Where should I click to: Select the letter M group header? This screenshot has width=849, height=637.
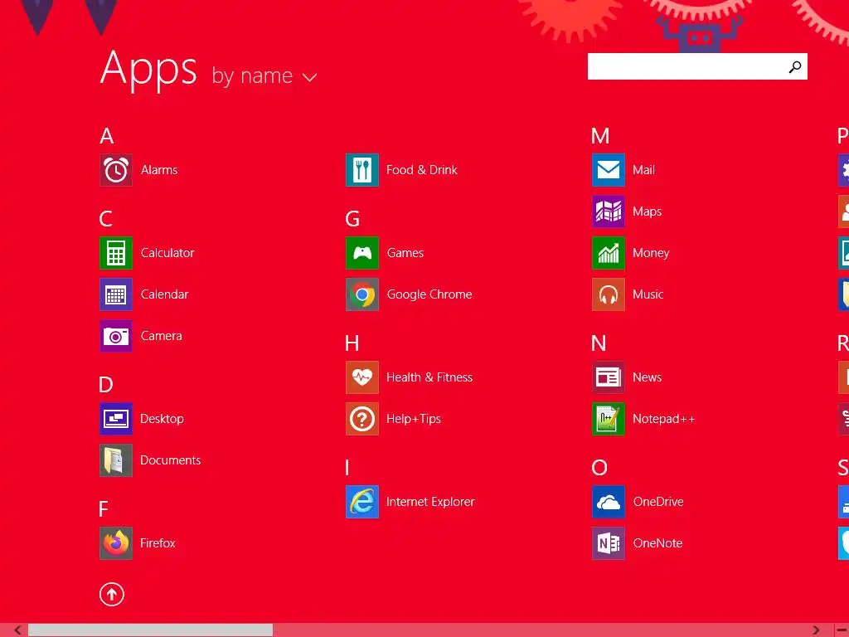point(600,136)
